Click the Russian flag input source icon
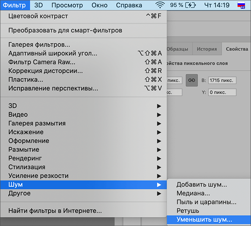This screenshot has width=251, height=226. click(241, 5)
